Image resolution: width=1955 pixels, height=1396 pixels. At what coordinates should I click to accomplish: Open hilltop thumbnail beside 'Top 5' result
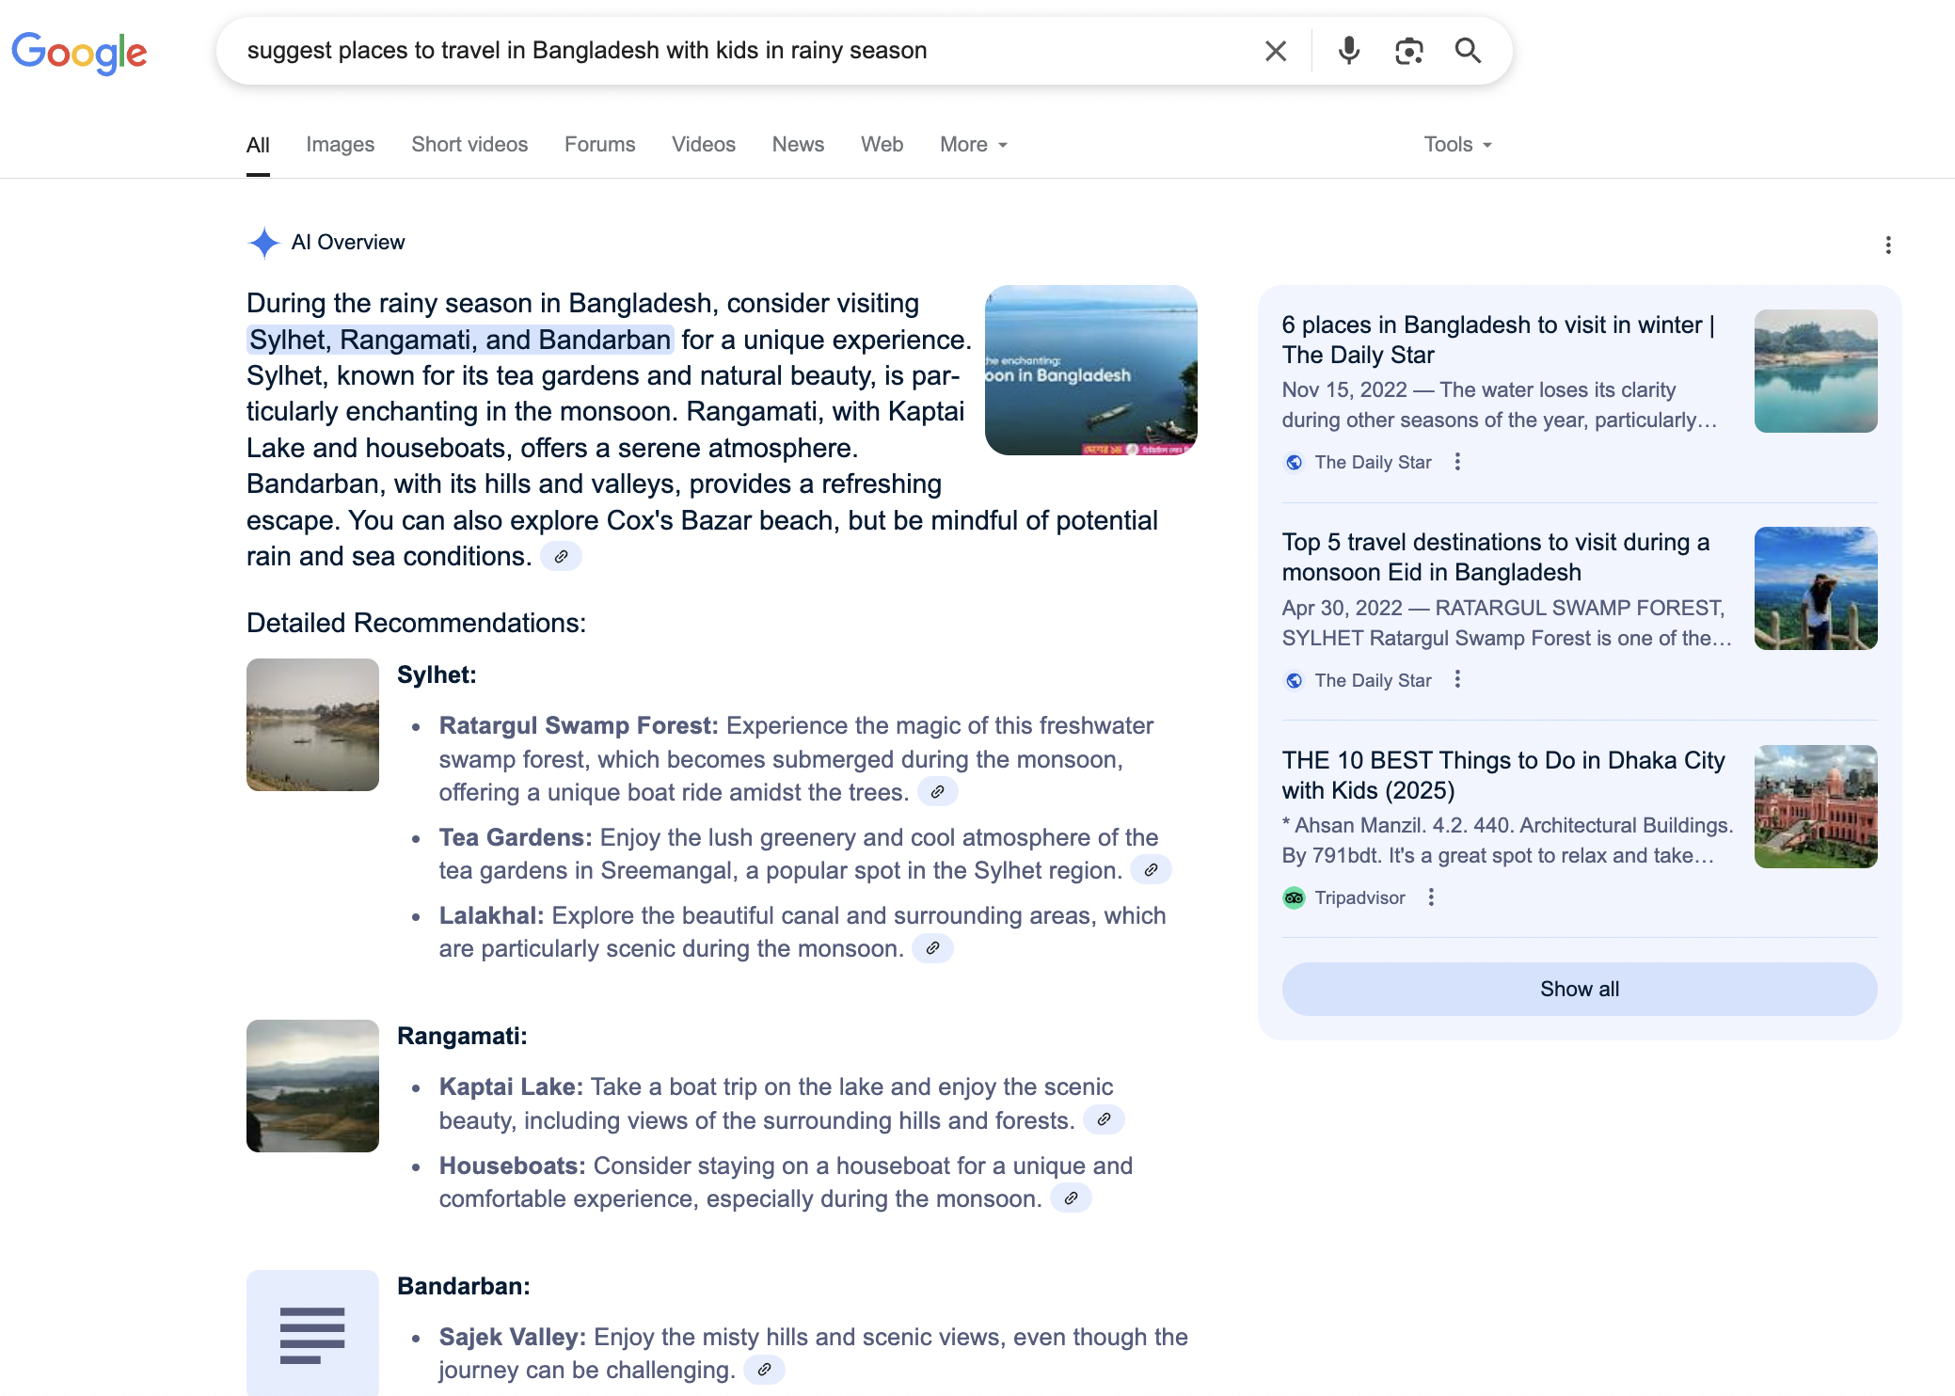click(x=1816, y=588)
